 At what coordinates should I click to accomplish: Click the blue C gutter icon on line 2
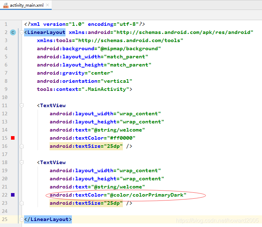tap(13, 33)
